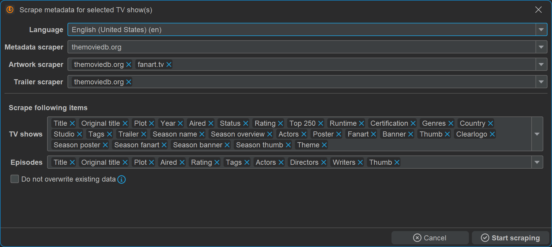Enable Do not overwrite existing data
The width and height of the screenshot is (552, 247).
pyautogui.click(x=15, y=179)
